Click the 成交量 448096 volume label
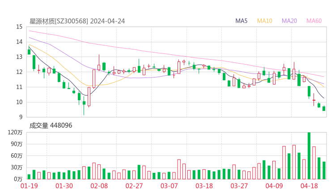This screenshot has height=196, width=331. [51, 126]
